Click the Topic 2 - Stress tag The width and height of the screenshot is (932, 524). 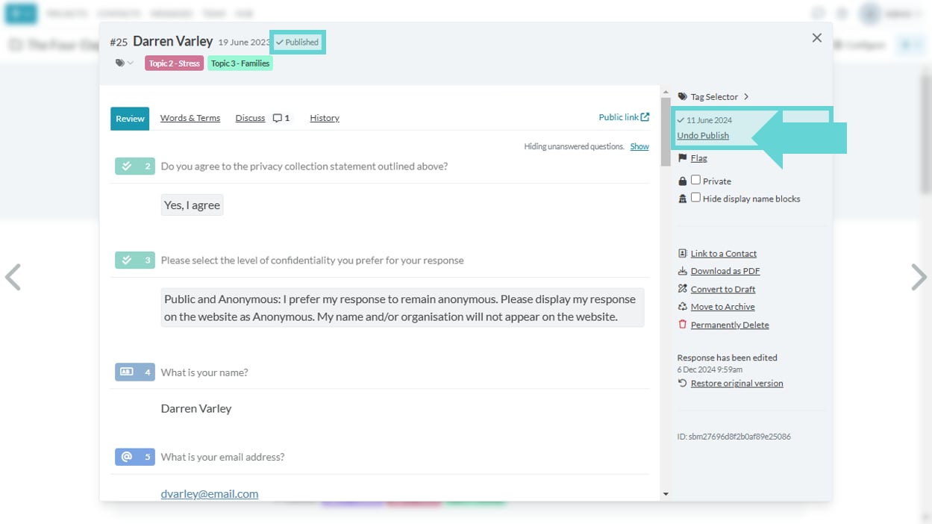point(174,63)
